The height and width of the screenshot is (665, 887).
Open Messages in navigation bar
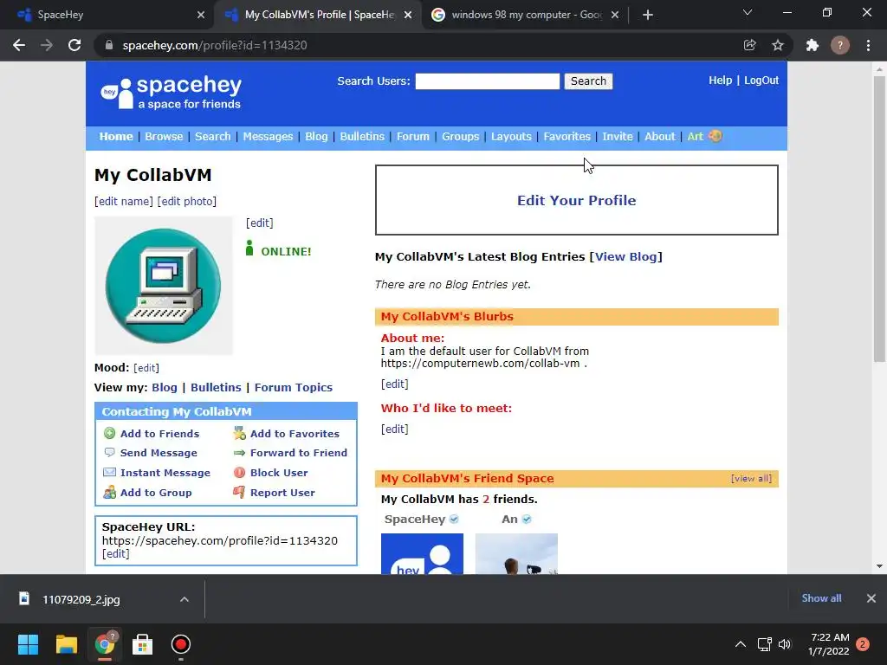268,136
